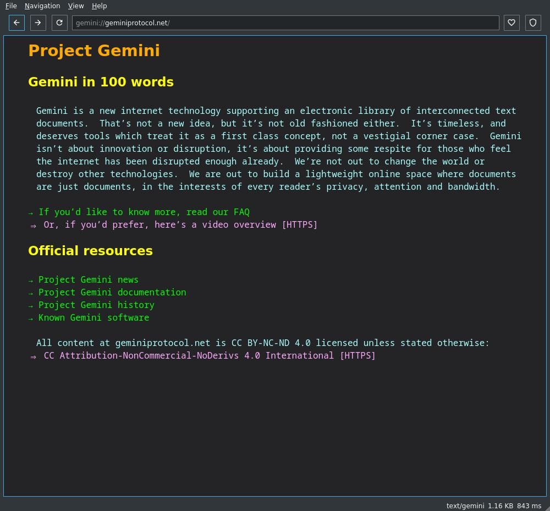The height and width of the screenshot is (511, 550).
Task: Reload the current Gemini page
Action: click(x=59, y=23)
